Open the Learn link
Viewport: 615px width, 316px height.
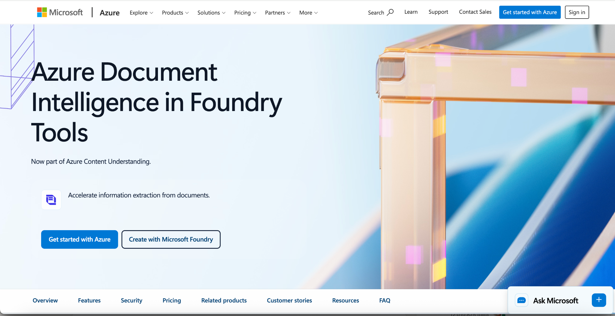tap(411, 12)
